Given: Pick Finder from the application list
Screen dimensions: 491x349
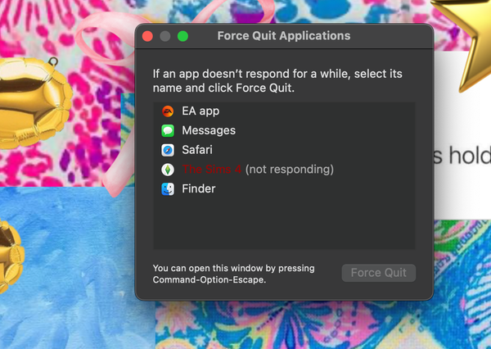Looking at the screenshot, I should 199,189.
